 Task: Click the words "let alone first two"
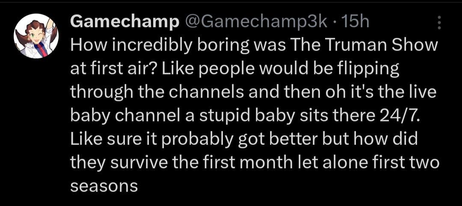[x=368, y=164]
